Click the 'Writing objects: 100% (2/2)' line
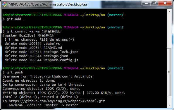This screenshot has height=110, width=174. coord(64,93)
